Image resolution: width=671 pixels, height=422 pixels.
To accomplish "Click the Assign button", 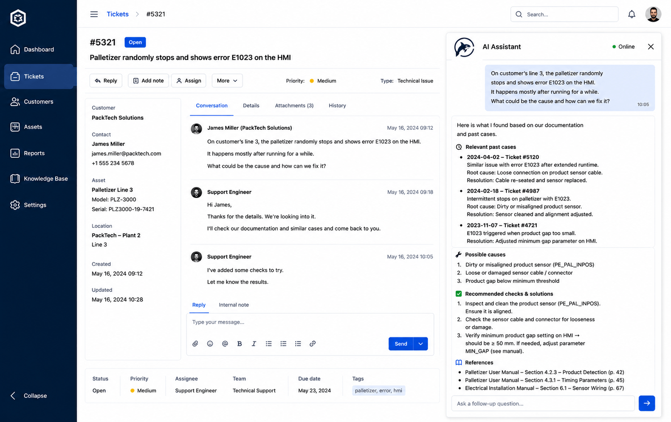I will click(x=189, y=81).
